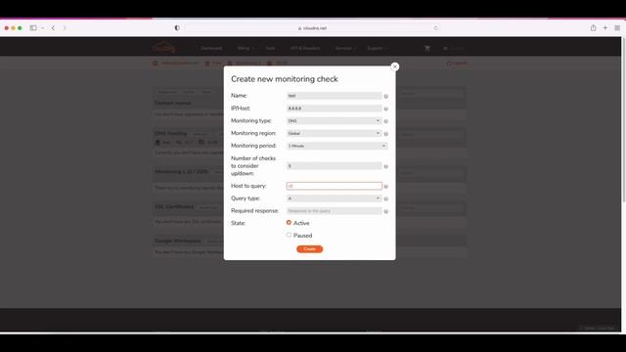Open the Monitoring period dropdown
626x352 pixels.
click(x=336, y=146)
